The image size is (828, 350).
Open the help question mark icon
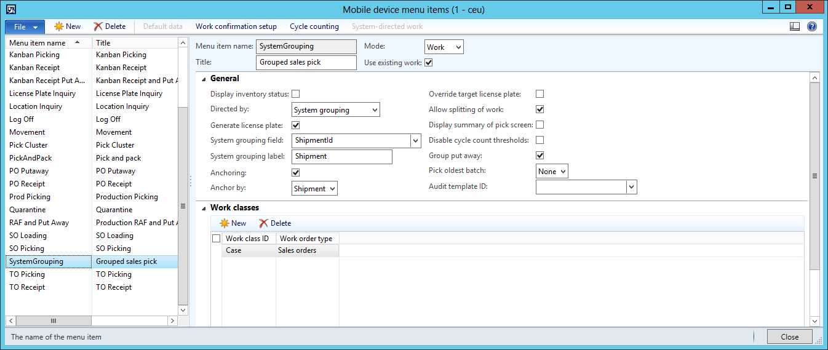click(811, 26)
